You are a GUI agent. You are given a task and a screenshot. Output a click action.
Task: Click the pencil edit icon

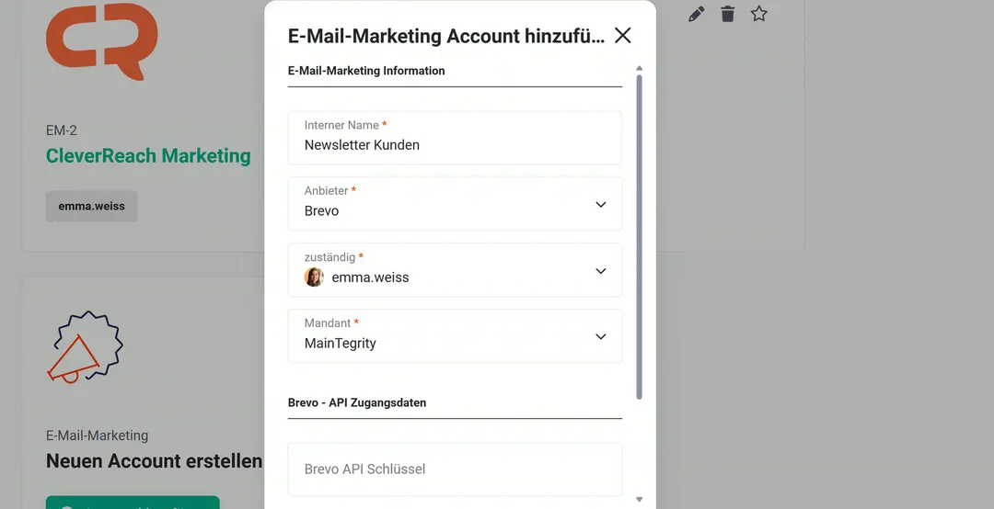pyautogui.click(x=696, y=14)
